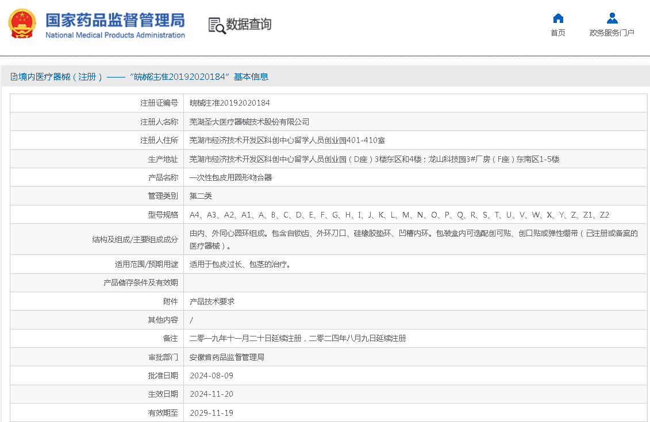
Task: Select the model specifications list starting A4
Action: pyautogui.click(x=399, y=215)
